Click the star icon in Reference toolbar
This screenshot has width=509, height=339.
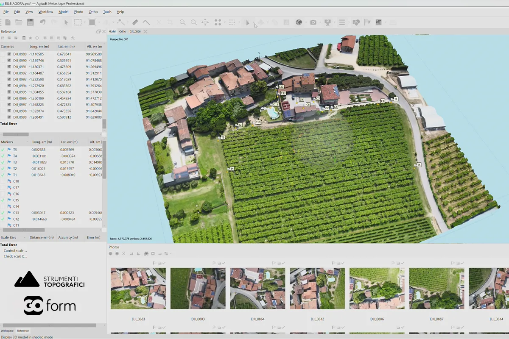pyautogui.click(x=31, y=38)
